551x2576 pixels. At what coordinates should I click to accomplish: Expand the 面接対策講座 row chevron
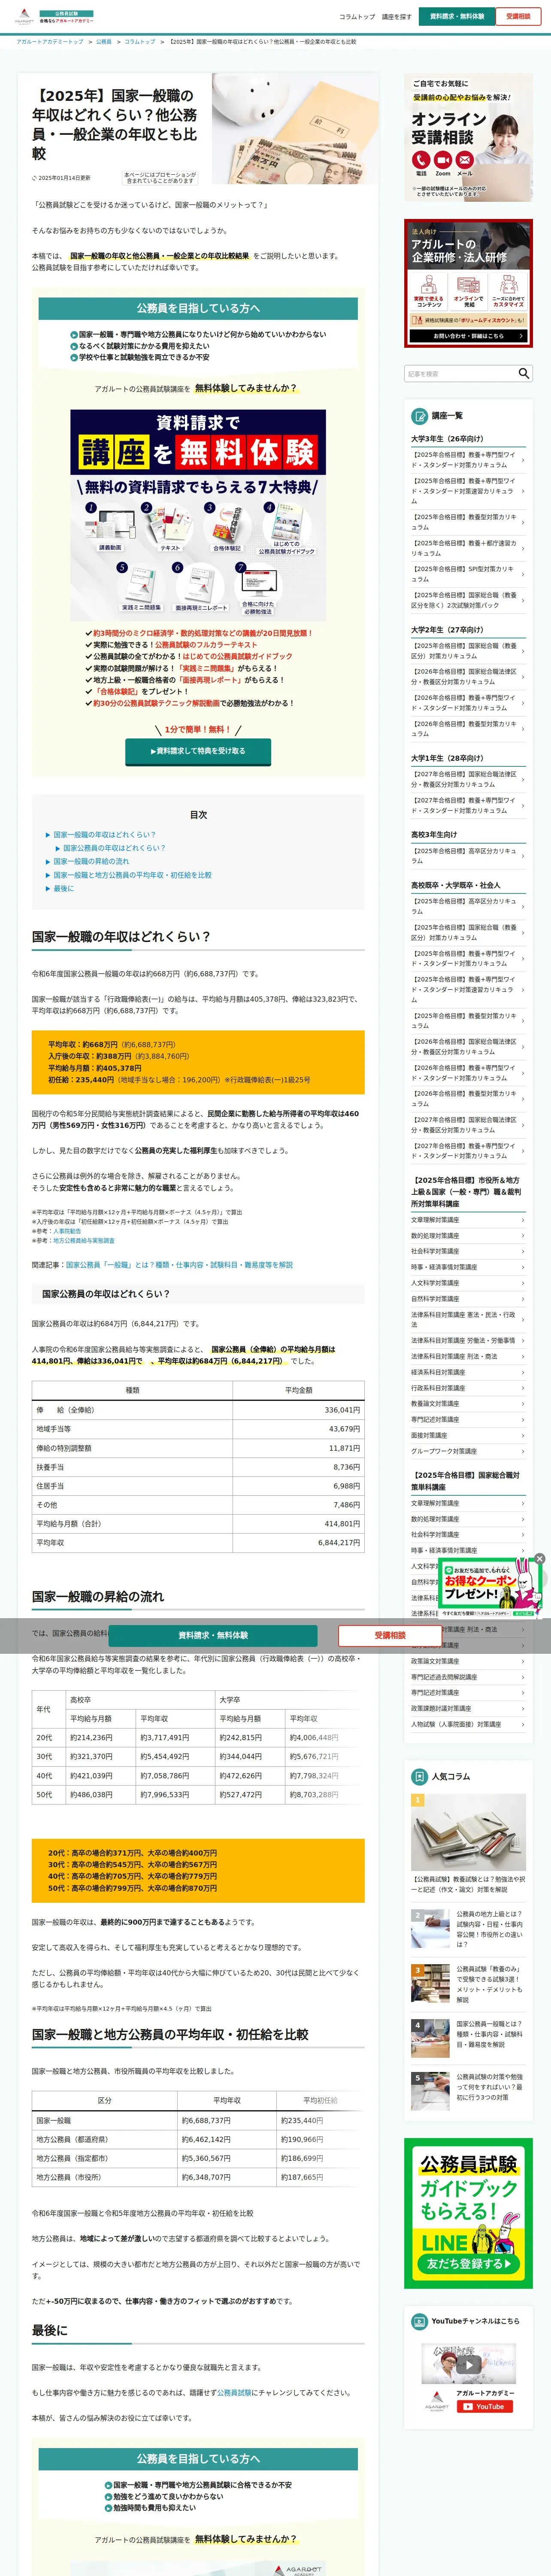523,1436
